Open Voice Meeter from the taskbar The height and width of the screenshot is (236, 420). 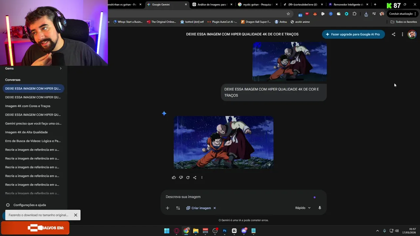pyautogui.click(x=205, y=231)
